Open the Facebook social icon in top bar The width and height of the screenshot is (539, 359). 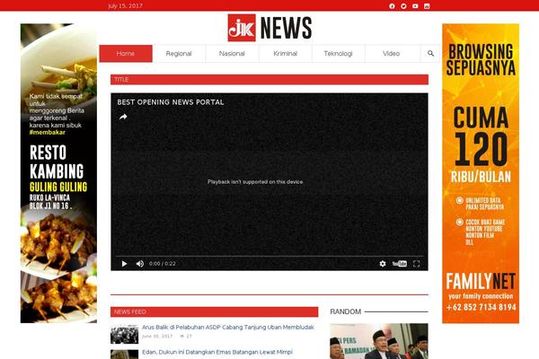[392, 6]
